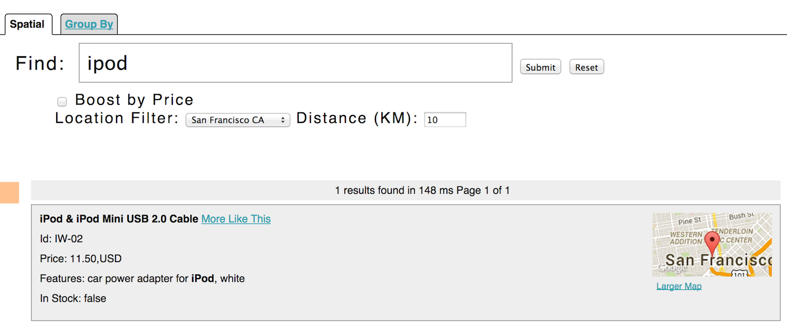Viewport: 787px width, 329px height.
Task: Click the stepper arrows on the location selector
Action: point(283,120)
